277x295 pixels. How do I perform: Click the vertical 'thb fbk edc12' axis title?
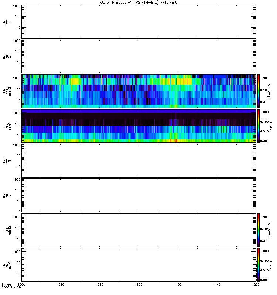[7, 91]
